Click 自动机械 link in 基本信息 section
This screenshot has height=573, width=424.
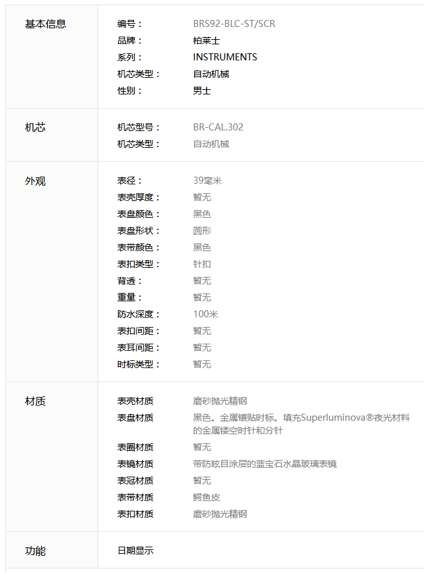point(211,74)
